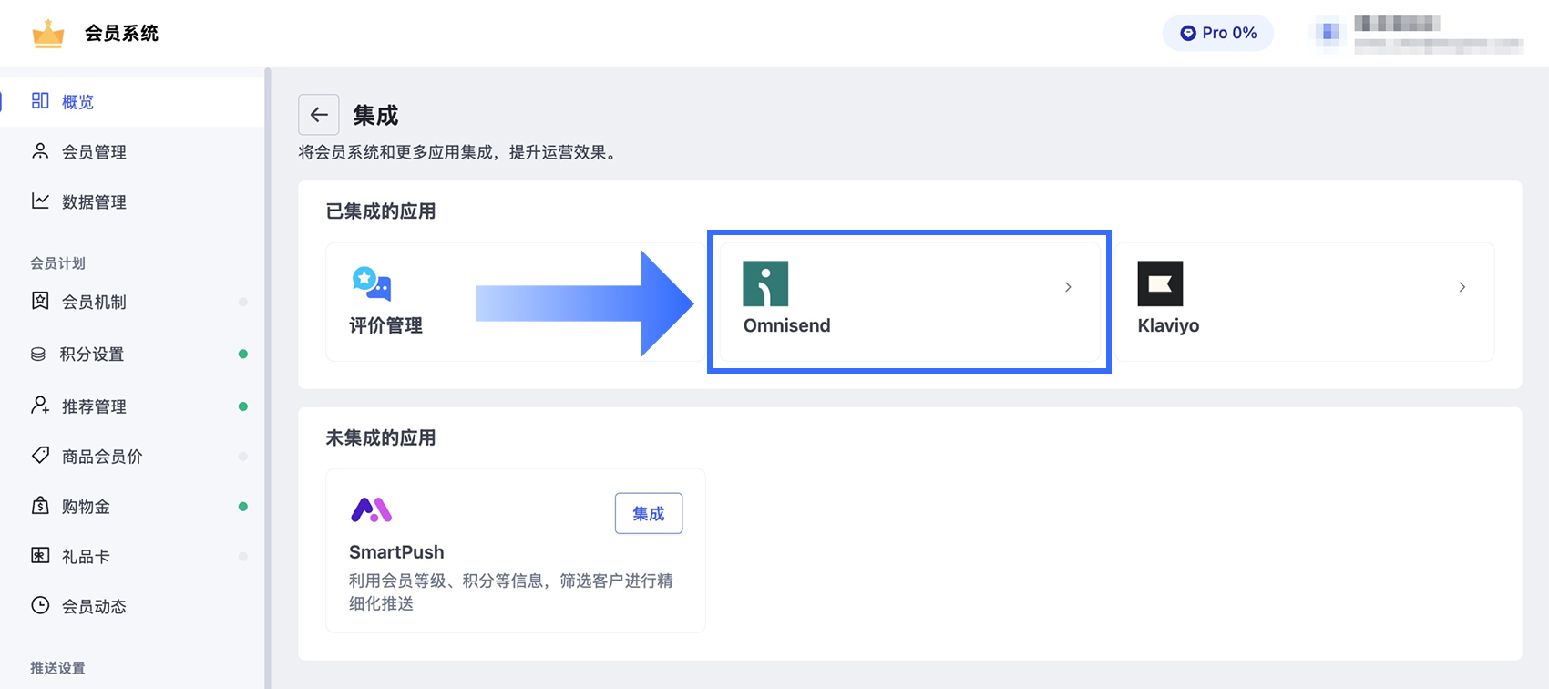This screenshot has height=689, width=1549.
Task: Click the SmartPush card name
Action: coord(396,552)
